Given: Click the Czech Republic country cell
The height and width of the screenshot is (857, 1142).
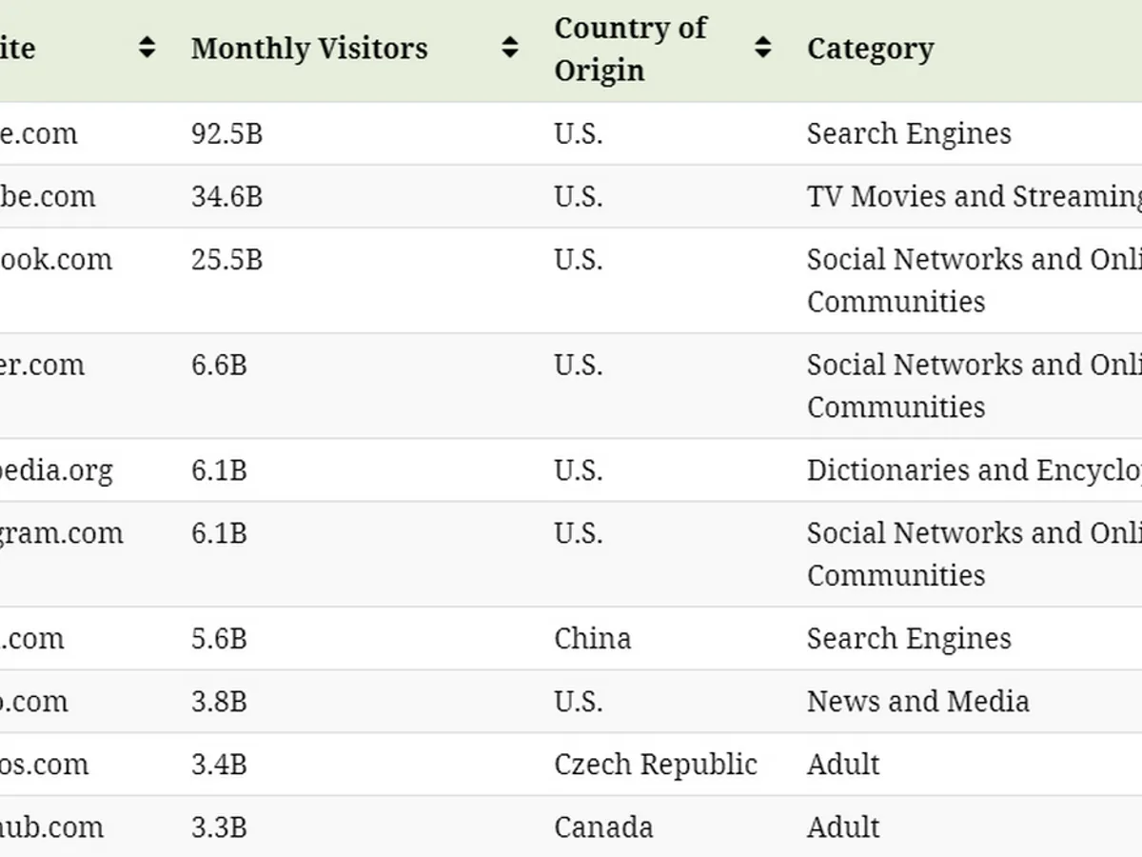Looking at the screenshot, I should [x=656, y=764].
